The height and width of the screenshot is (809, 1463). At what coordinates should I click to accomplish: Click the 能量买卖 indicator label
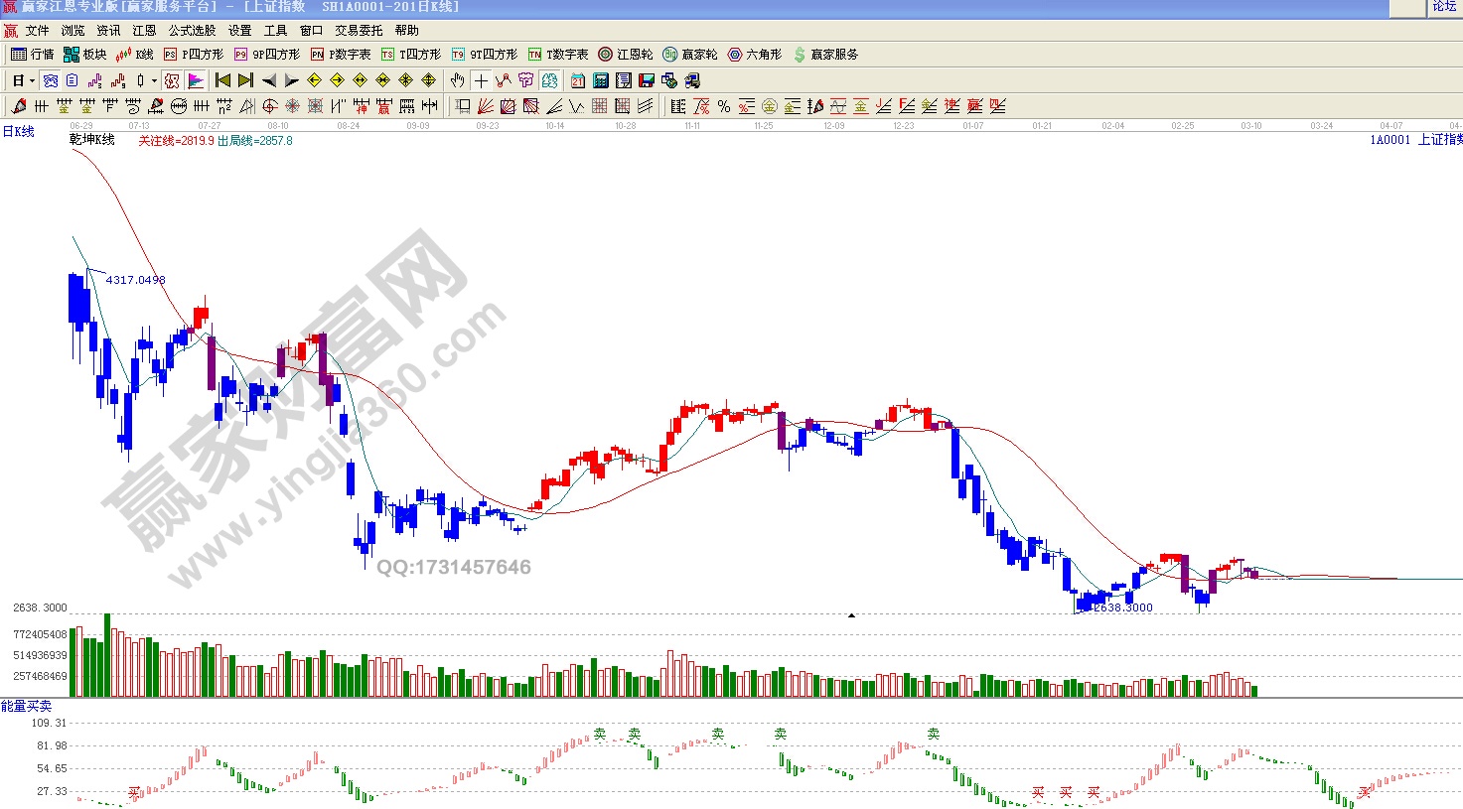pyautogui.click(x=26, y=706)
